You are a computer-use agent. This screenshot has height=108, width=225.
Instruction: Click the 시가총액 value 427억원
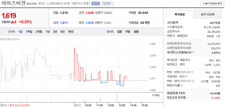pyautogui.click(x=215, y=23)
